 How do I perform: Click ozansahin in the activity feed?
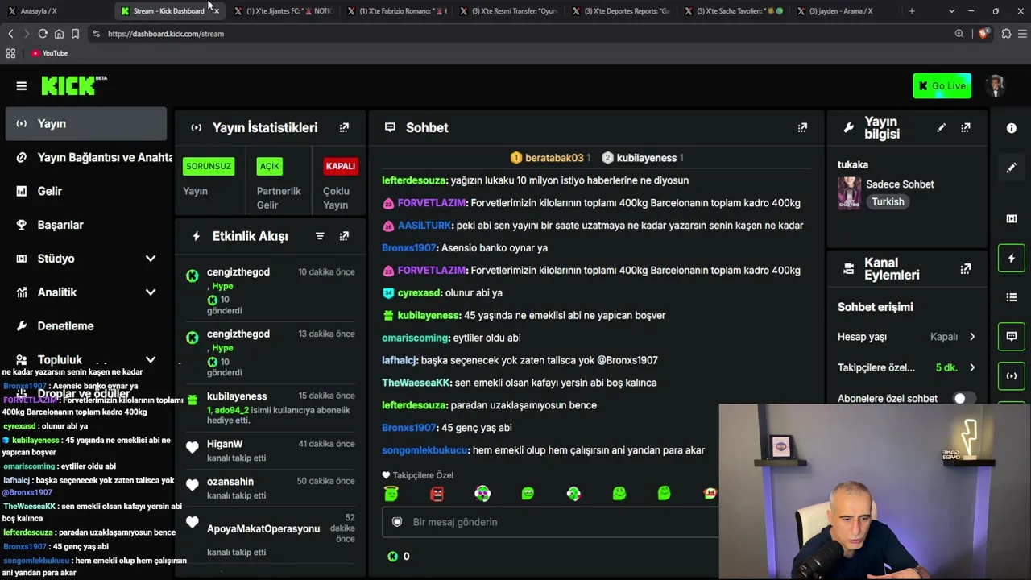tap(230, 482)
